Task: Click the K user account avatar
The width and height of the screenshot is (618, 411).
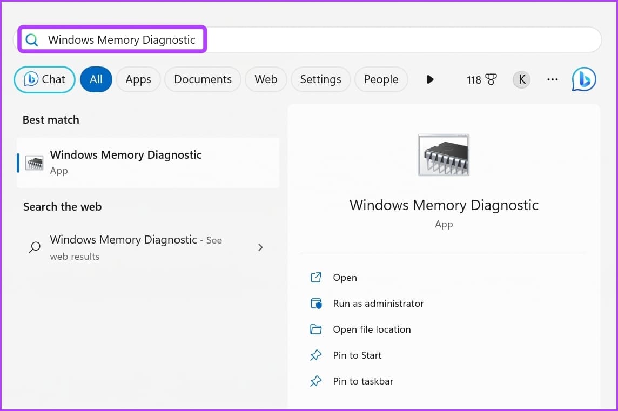Action: (x=521, y=79)
